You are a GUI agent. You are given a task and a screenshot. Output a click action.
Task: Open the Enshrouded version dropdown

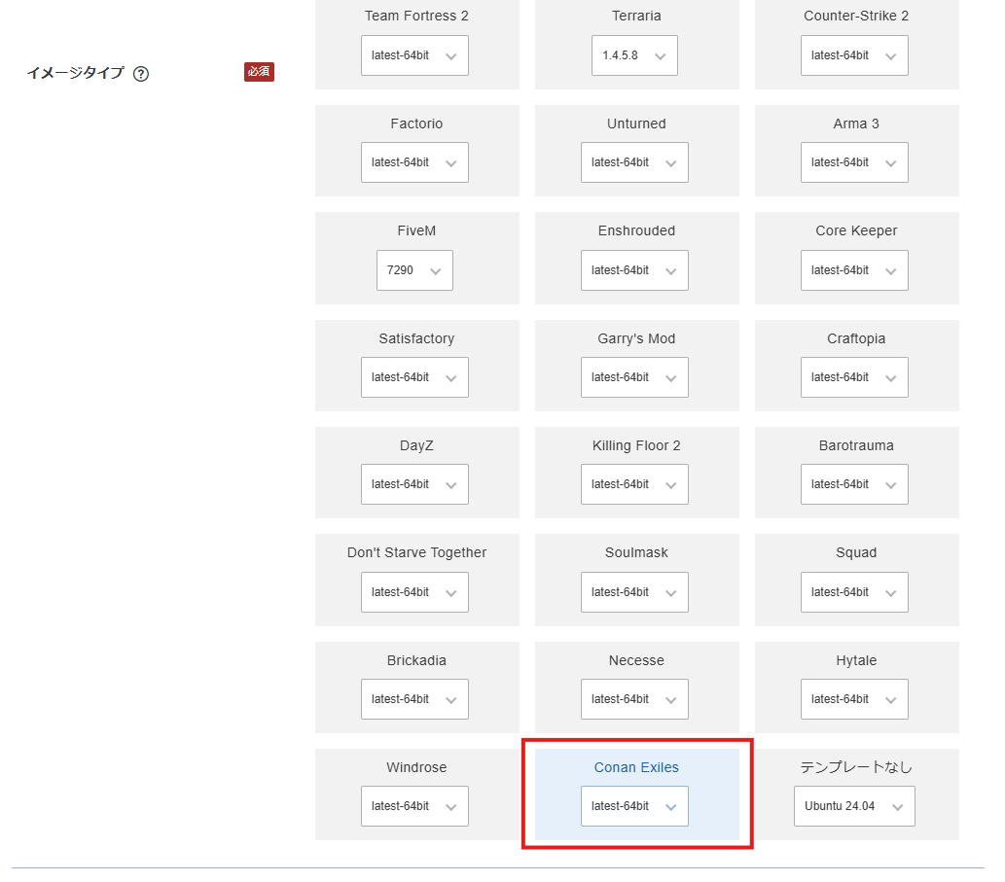click(x=634, y=270)
